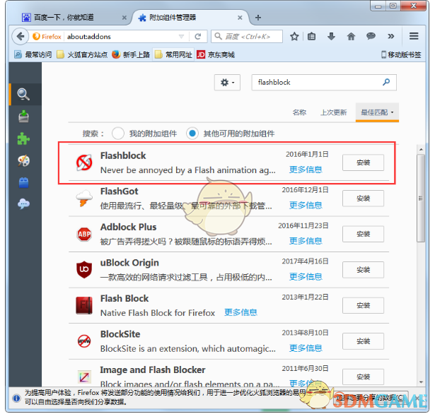Click the uBlock Origin shield icon
This screenshot has height=414, width=435.
point(84,270)
